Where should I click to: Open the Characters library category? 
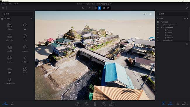coord(25,59)
